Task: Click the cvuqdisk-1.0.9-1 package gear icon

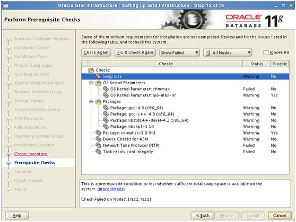Action: click(x=98, y=133)
